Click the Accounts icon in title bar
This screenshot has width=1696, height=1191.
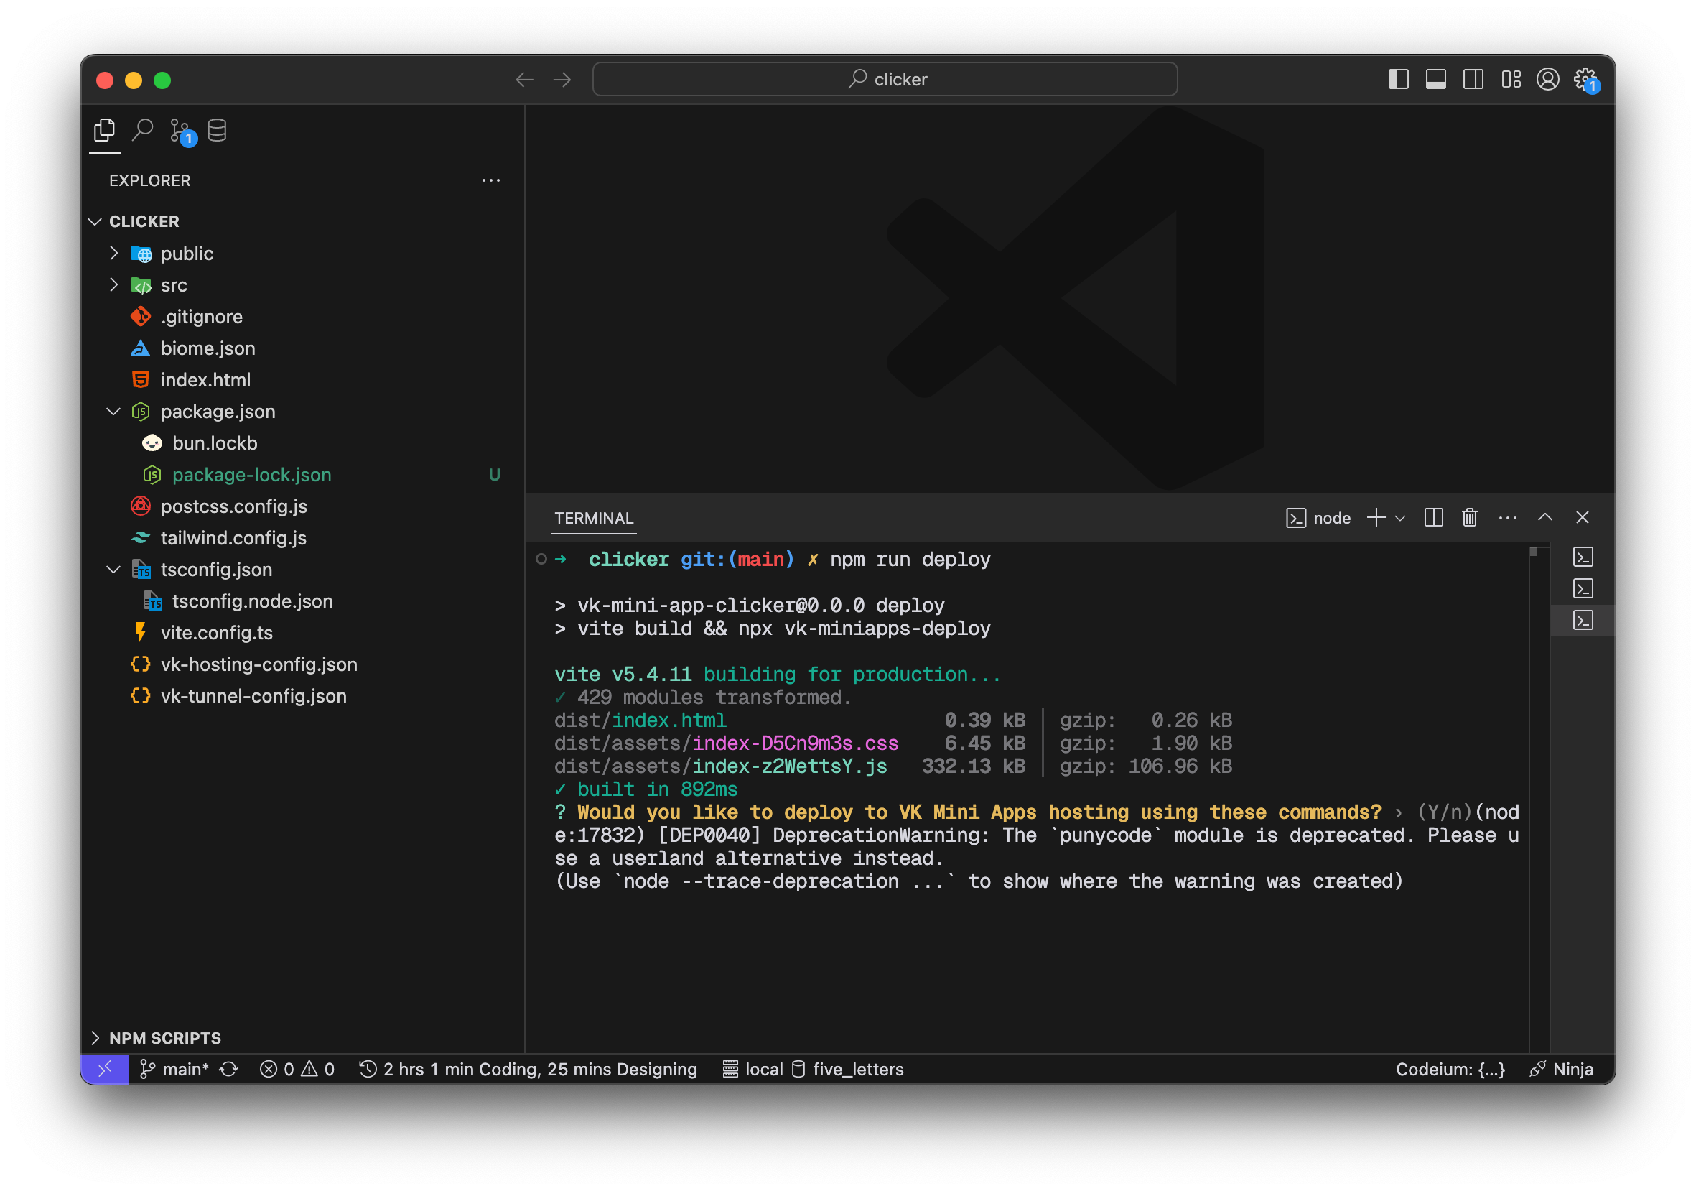[x=1547, y=79]
